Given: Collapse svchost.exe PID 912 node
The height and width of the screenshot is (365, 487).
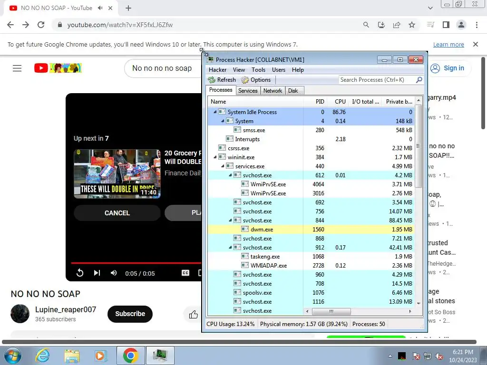Looking at the screenshot, I should tap(231, 248).
